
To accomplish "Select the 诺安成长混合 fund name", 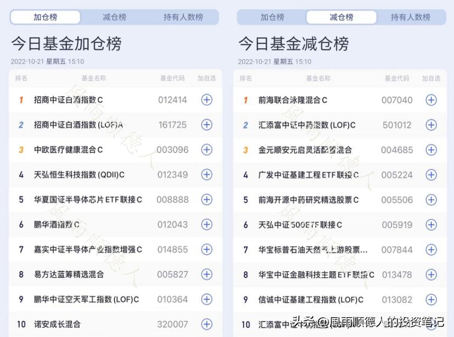I will (57, 324).
